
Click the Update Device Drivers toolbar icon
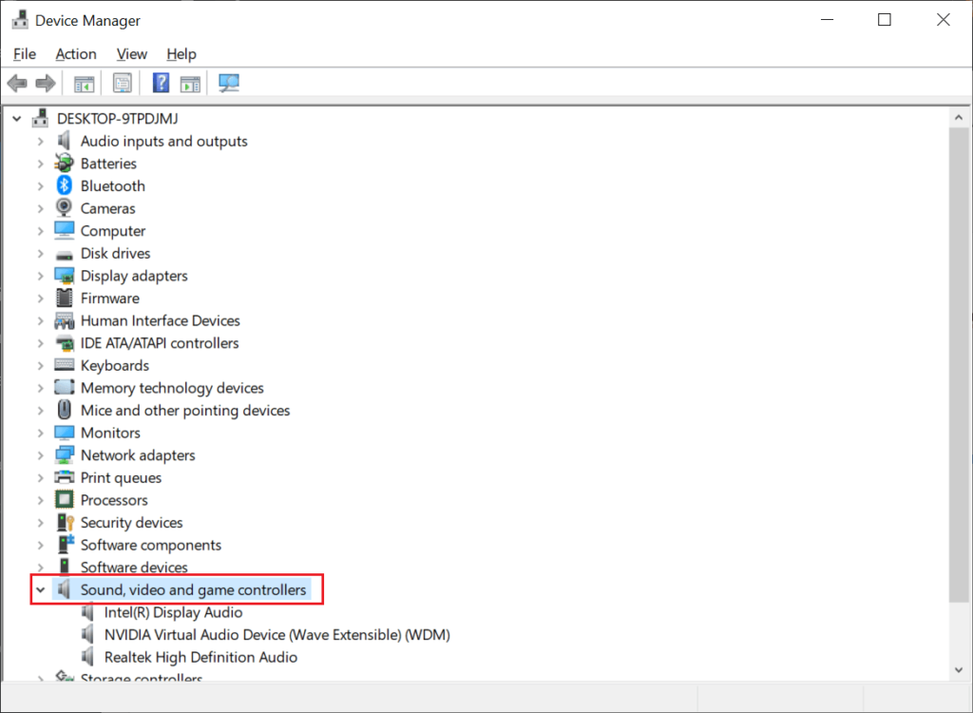(x=190, y=83)
